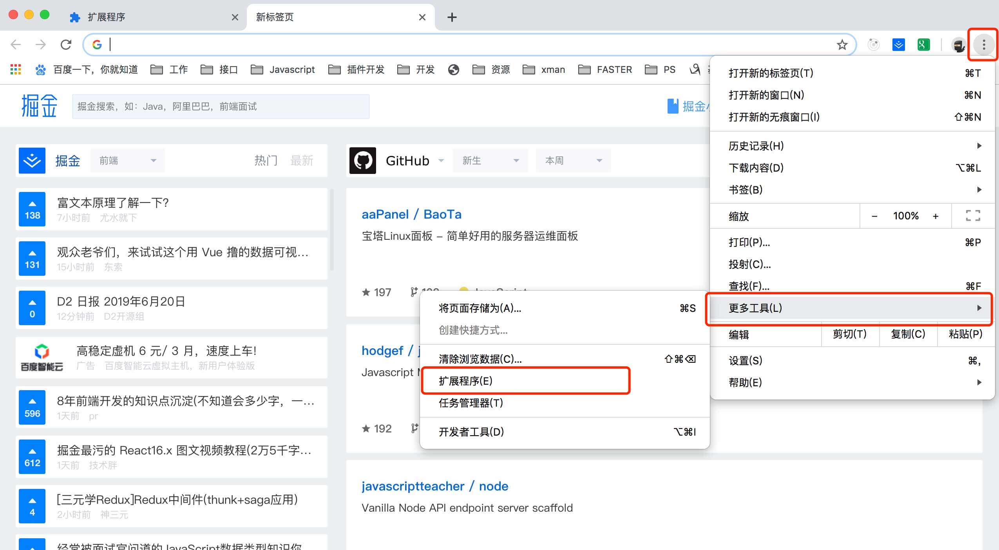Image resolution: width=999 pixels, height=550 pixels.
Task: Click the green extension icon in toolbar
Action: 923,45
